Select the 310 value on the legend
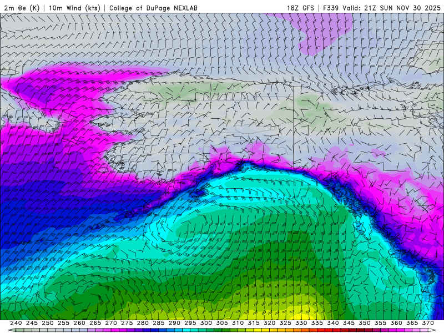Viewport: 444px width, 333px height. pyautogui.click(x=238, y=323)
